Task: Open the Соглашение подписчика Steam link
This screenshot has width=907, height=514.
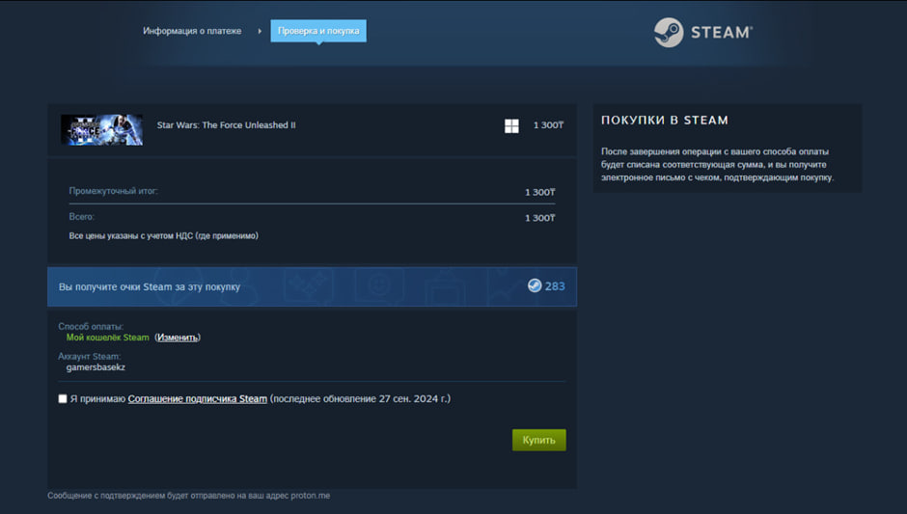Action: (x=197, y=399)
